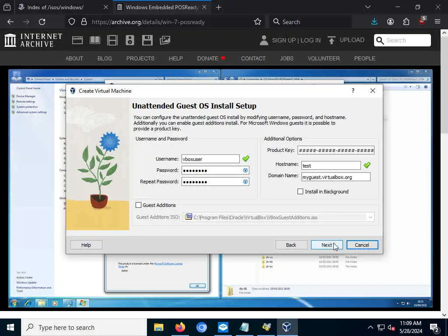Open Firefox downloads panel
The width and height of the screenshot is (448, 336).
pos(374,22)
